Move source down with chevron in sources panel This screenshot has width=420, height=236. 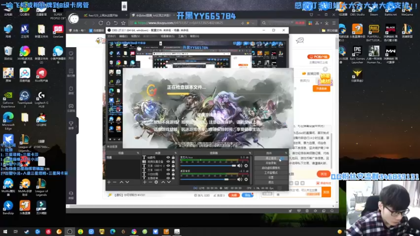click(x=169, y=182)
